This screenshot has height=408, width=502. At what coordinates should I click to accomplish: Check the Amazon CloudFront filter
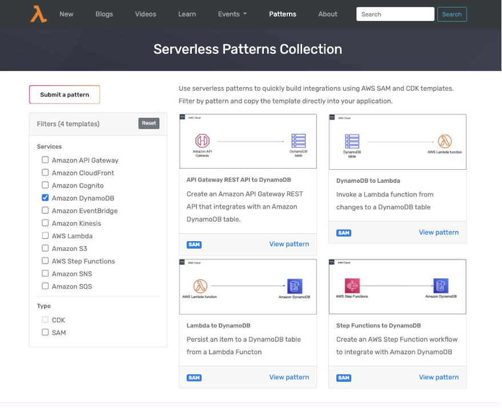(x=45, y=173)
